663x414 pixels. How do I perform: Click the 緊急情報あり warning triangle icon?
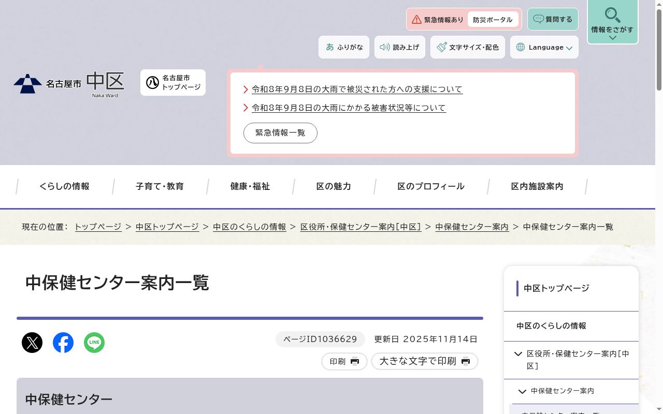pos(416,20)
